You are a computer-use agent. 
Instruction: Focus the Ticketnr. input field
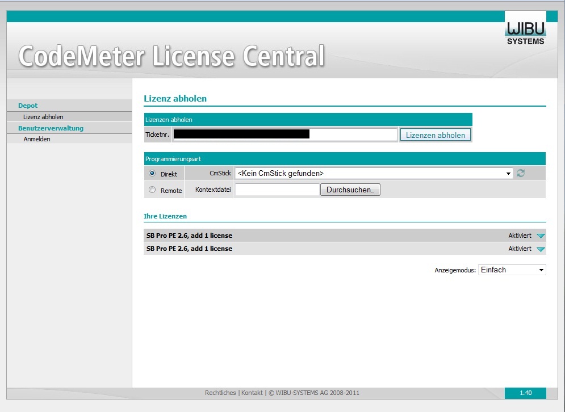coord(284,134)
